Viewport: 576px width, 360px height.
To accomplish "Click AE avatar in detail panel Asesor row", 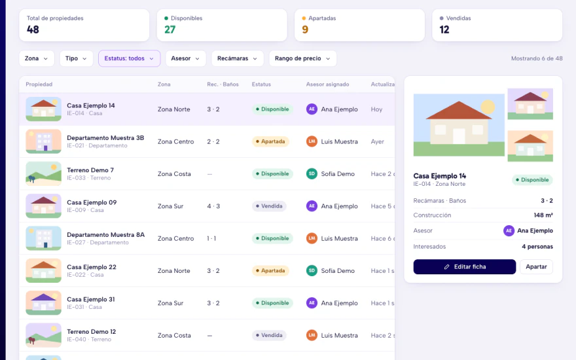I will tap(509, 230).
